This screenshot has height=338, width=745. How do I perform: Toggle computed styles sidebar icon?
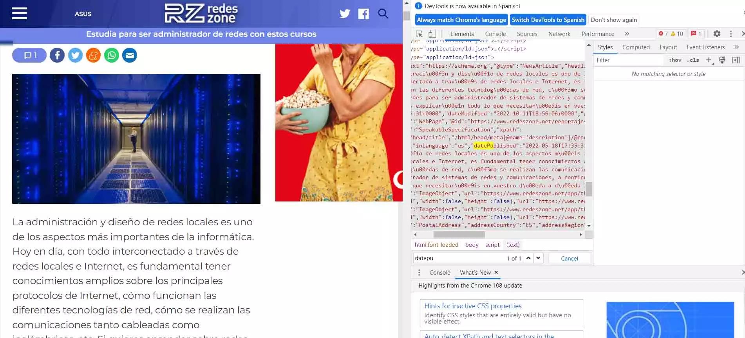pos(736,60)
